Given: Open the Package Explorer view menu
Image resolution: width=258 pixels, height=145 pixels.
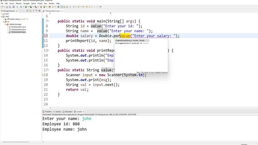Looking at the screenshot, I should 33,11.
